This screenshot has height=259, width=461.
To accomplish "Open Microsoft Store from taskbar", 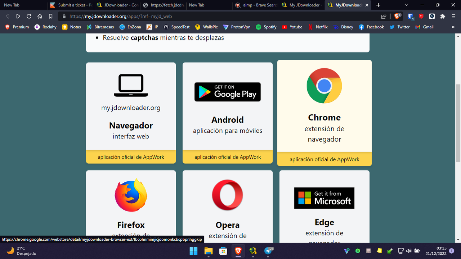I will (223, 251).
